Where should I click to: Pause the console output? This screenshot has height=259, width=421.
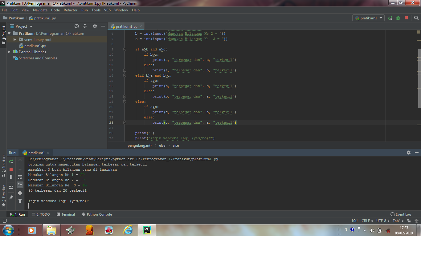click(x=11, y=177)
